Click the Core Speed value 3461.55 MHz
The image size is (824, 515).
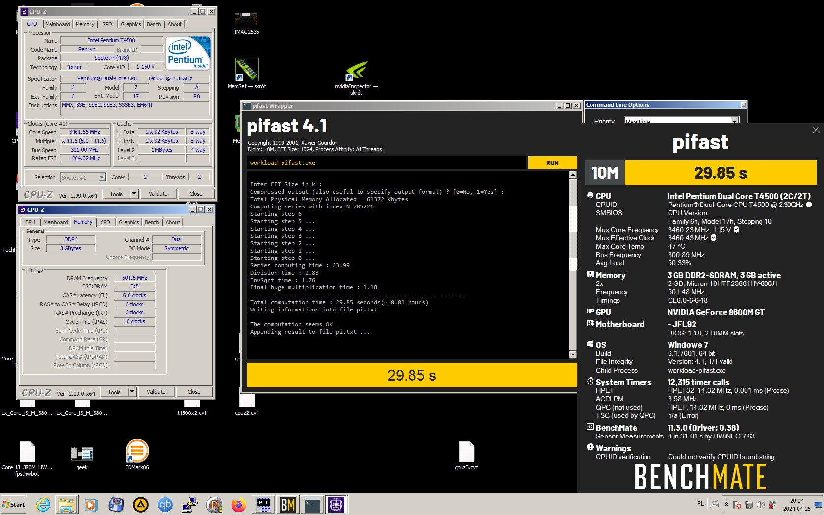click(x=84, y=132)
